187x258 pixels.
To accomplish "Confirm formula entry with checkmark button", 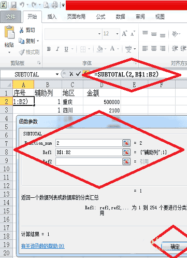I will [x=78, y=74].
